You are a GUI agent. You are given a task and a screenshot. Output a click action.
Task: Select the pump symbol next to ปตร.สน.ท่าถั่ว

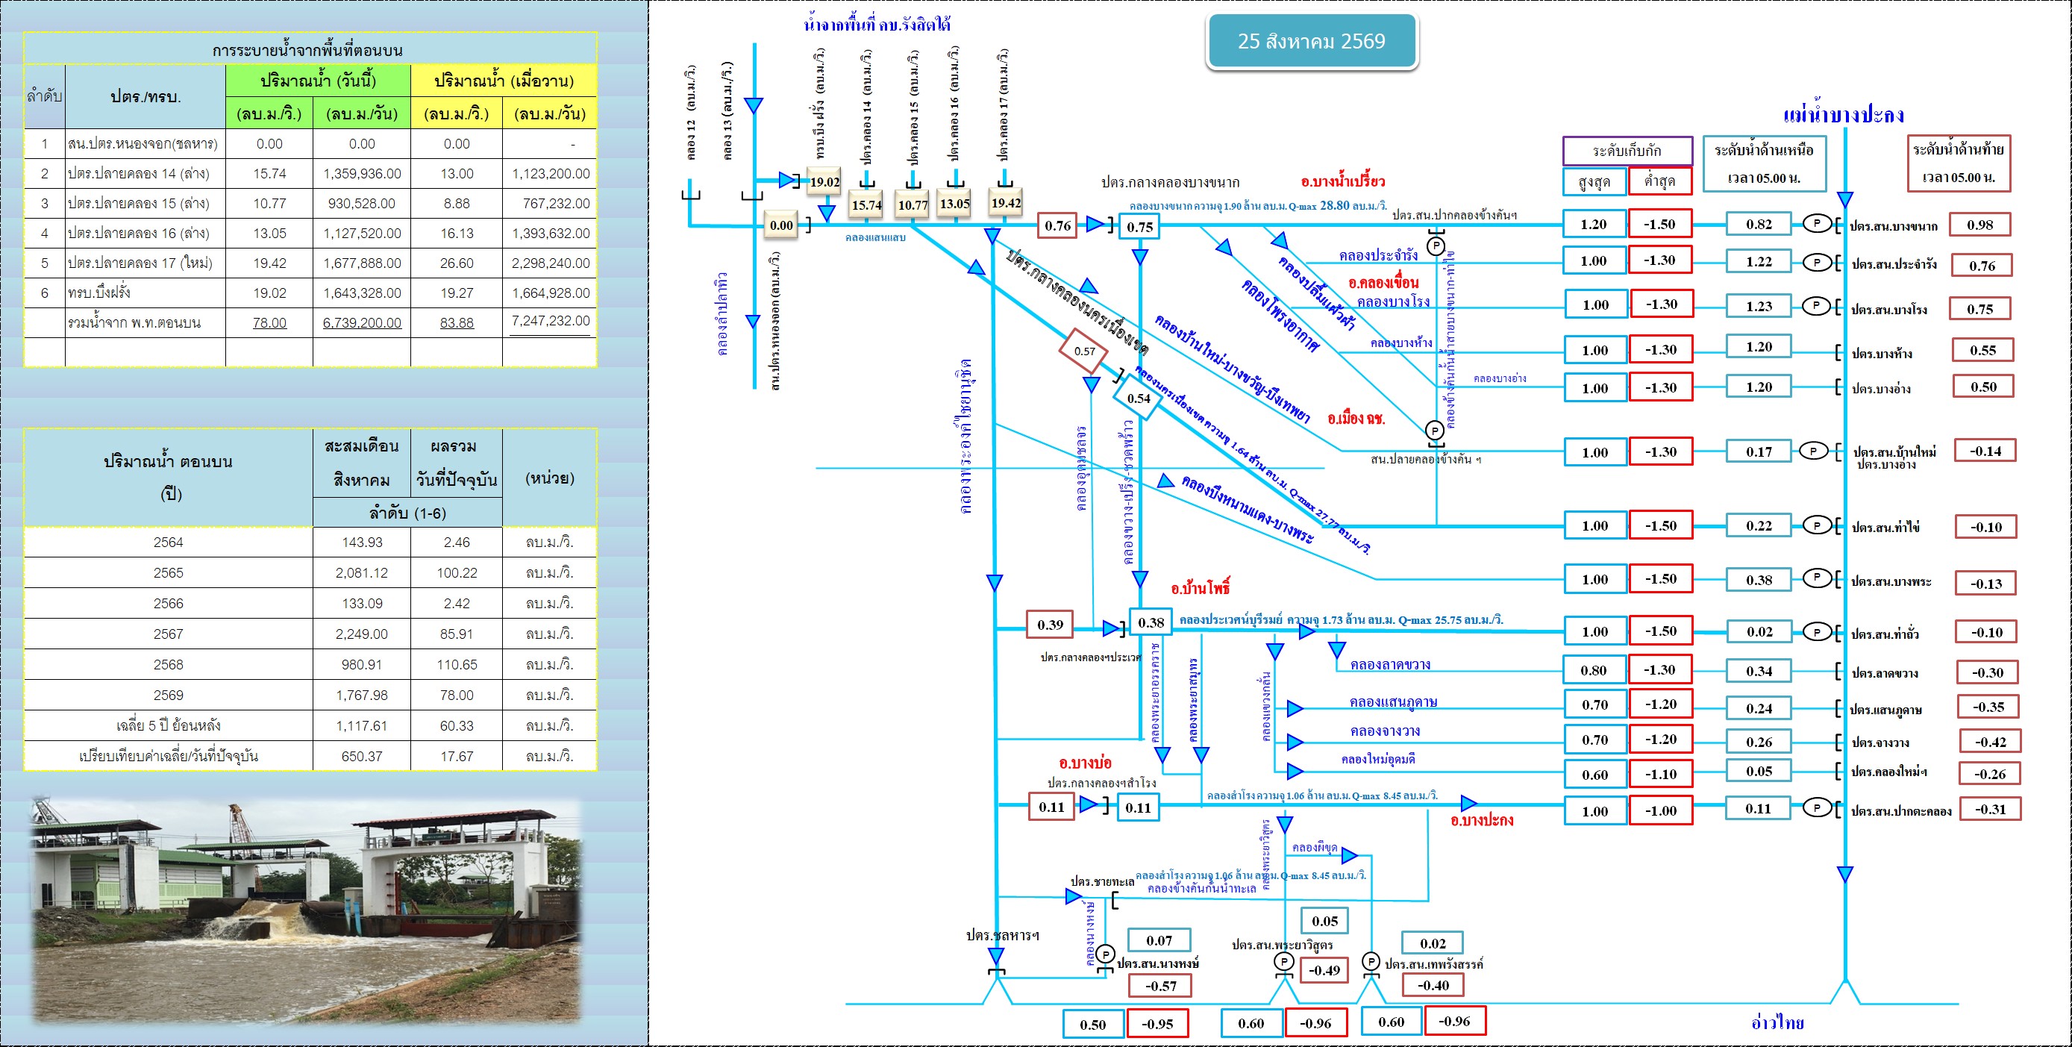pyautogui.click(x=1816, y=633)
